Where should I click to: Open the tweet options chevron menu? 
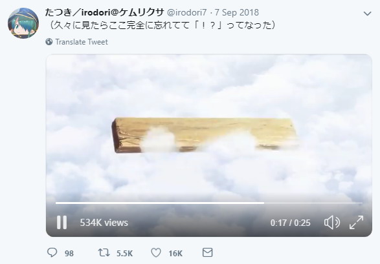(x=368, y=14)
